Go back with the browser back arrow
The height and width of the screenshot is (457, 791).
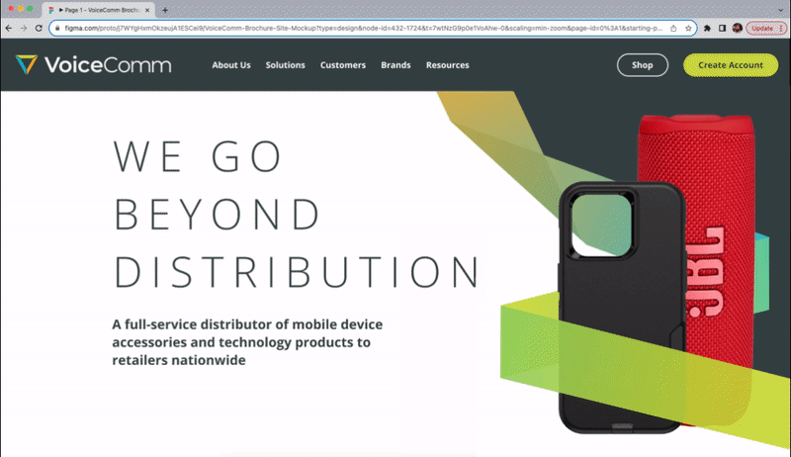coord(9,29)
